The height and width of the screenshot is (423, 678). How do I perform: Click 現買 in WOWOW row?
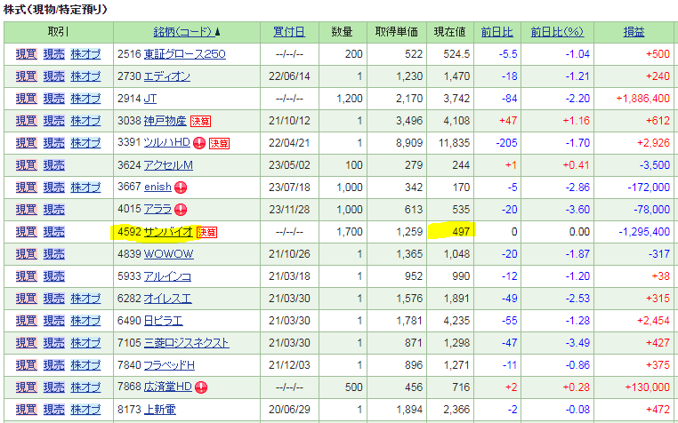pos(27,253)
